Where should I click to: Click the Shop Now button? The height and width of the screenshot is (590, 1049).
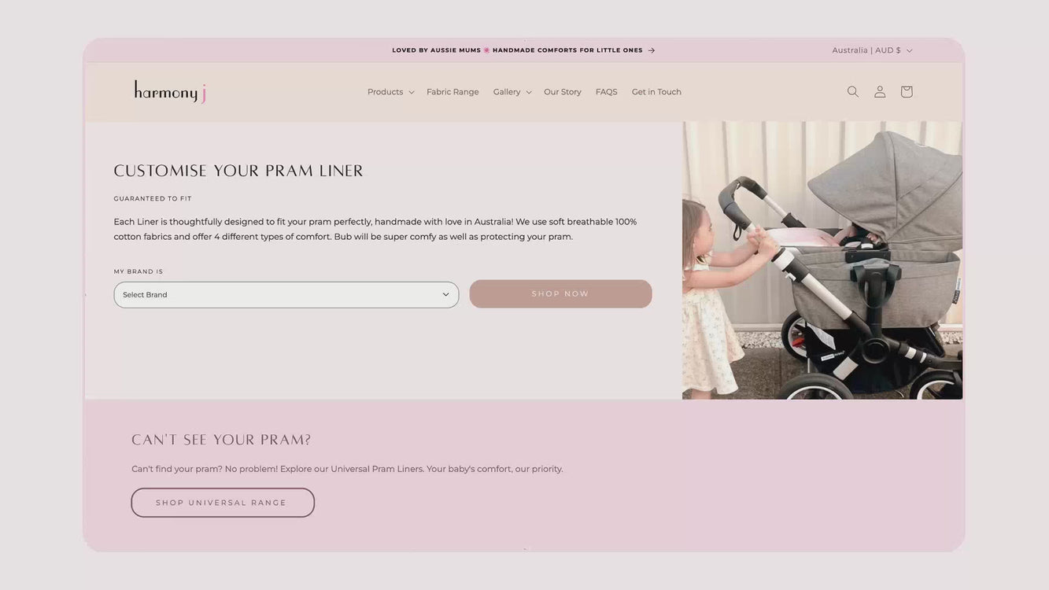(x=561, y=294)
